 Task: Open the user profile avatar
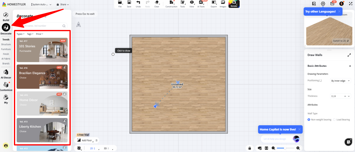tap(341, 4)
